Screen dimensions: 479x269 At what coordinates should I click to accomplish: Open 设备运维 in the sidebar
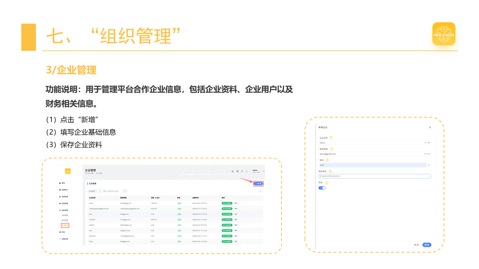(64, 239)
